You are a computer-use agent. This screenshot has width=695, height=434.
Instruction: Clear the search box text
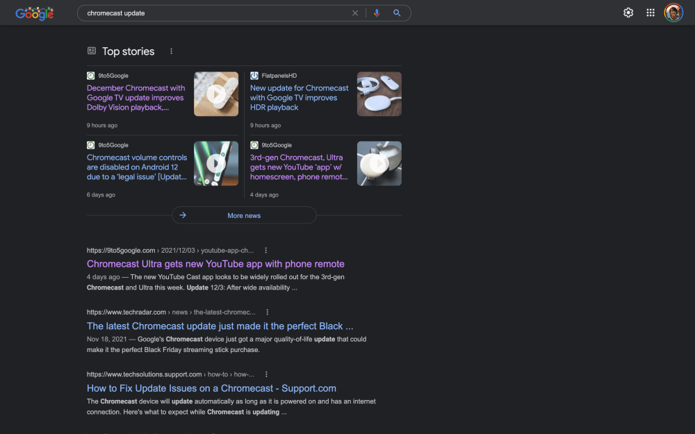355,13
